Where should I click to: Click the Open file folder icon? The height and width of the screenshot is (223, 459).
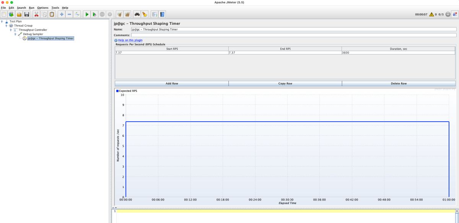click(x=19, y=14)
